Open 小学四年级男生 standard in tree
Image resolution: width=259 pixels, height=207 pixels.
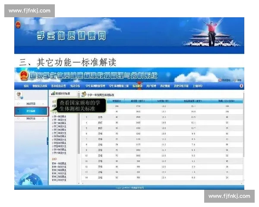coord(59,136)
